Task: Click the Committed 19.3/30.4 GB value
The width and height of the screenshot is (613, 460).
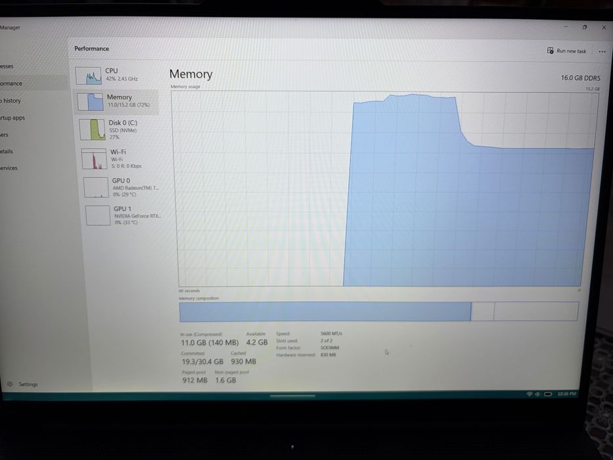Action: [202, 362]
